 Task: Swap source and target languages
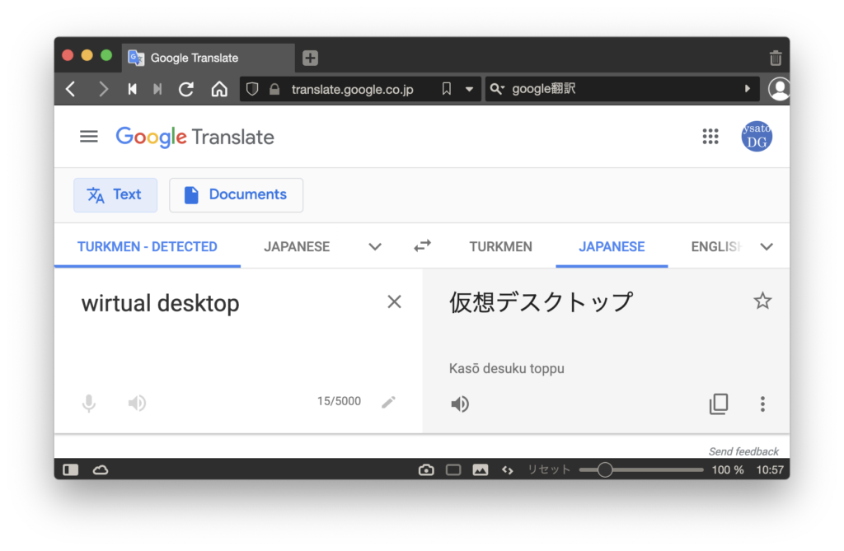[x=422, y=246]
